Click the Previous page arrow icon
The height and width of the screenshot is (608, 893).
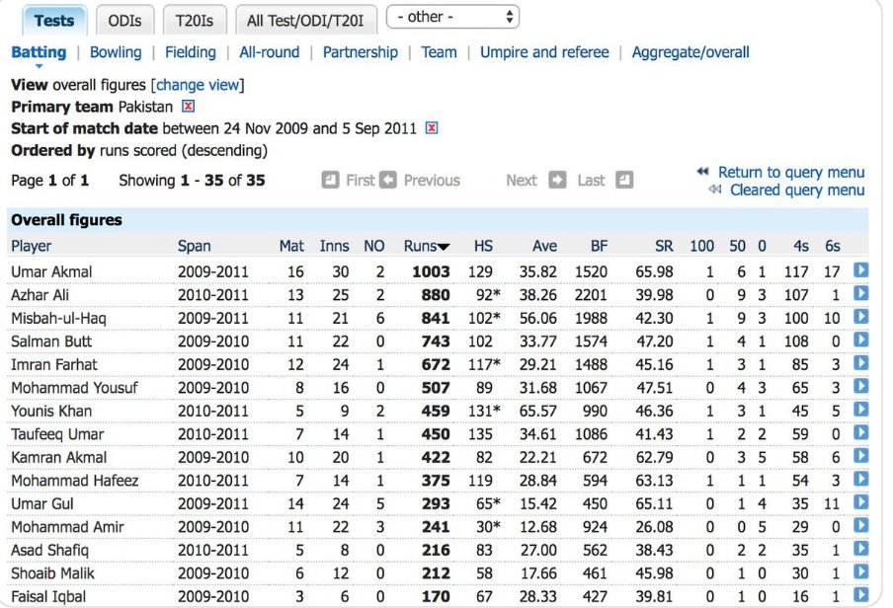(x=388, y=180)
